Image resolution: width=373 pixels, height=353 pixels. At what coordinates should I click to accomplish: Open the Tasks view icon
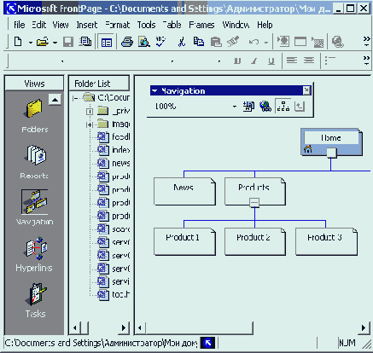[x=37, y=294]
